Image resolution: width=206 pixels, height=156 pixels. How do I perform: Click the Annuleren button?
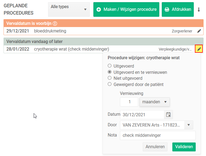click(x=155, y=147)
